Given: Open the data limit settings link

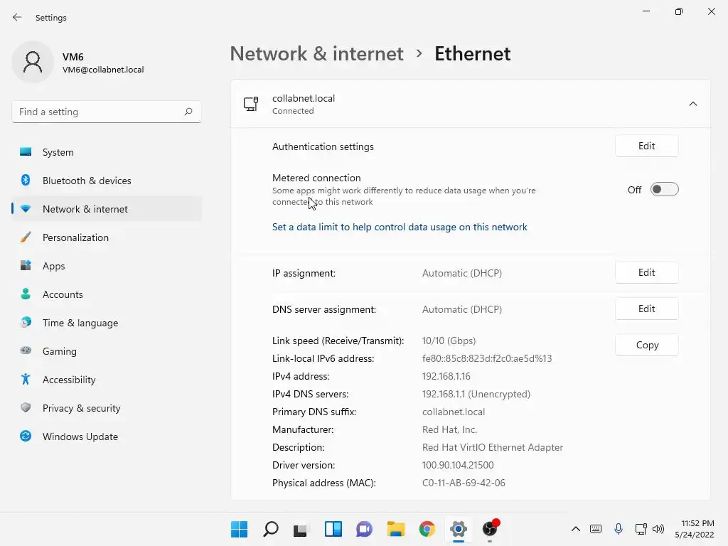Looking at the screenshot, I should pyautogui.click(x=400, y=227).
